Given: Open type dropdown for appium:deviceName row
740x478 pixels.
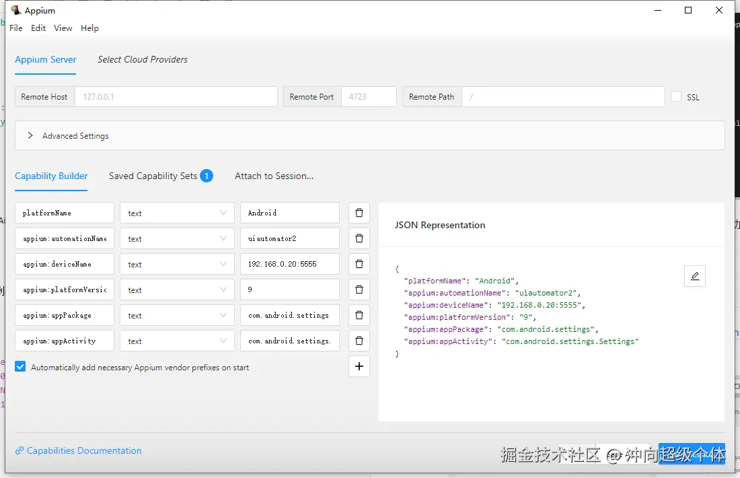Looking at the screenshot, I should (x=177, y=263).
